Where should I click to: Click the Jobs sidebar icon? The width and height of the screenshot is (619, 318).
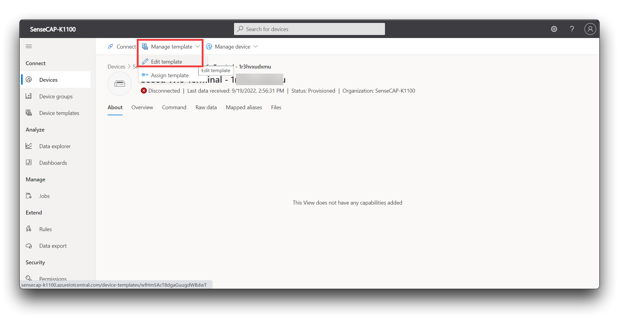point(29,196)
